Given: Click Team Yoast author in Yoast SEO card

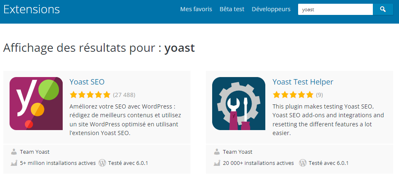Looking at the screenshot, I should tap(34, 152).
